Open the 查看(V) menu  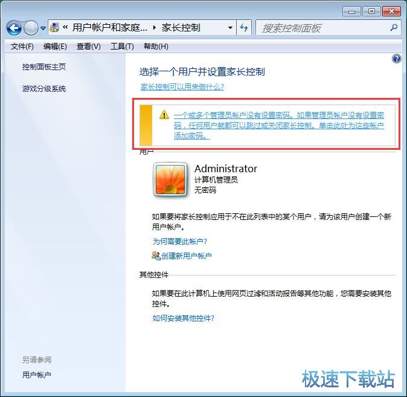tap(89, 47)
